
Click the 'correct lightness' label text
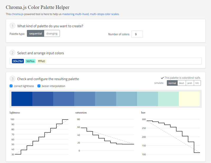24,86
